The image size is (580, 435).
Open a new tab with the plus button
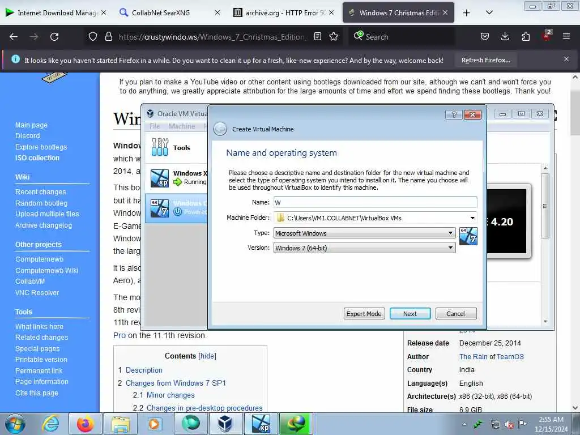point(467,13)
